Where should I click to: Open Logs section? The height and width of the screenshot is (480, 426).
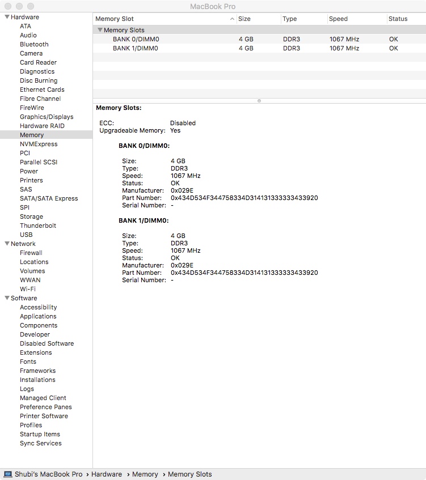click(27, 389)
